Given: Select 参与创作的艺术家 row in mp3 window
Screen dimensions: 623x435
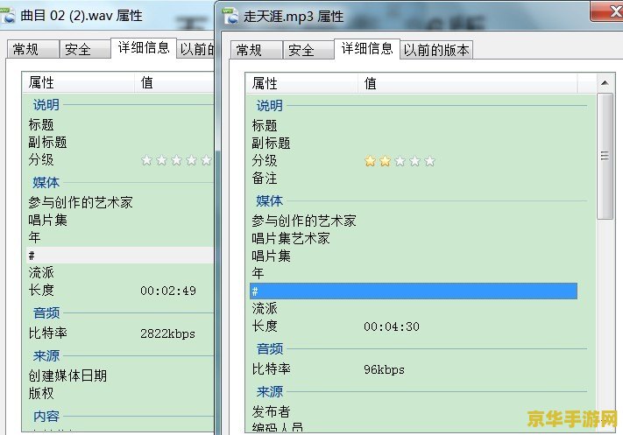Looking at the screenshot, I should (414, 221).
